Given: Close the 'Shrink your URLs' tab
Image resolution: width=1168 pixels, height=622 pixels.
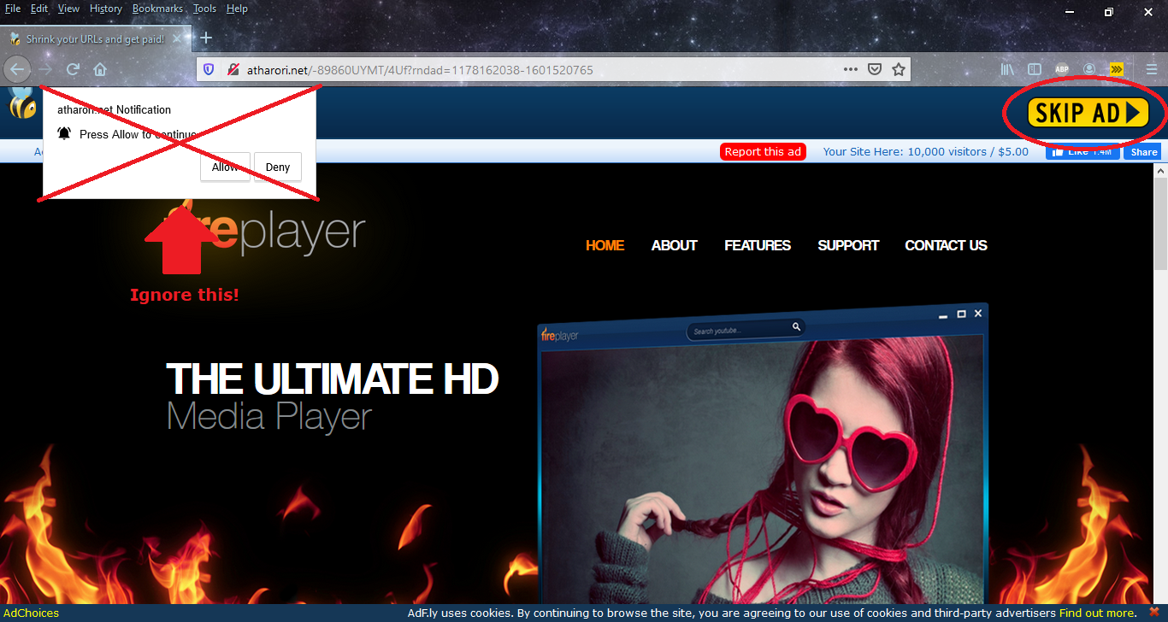Looking at the screenshot, I should pyautogui.click(x=177, y=39).
